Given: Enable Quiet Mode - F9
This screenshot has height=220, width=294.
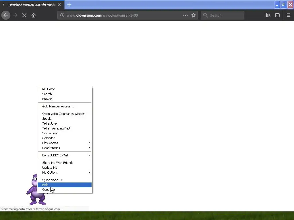Looking at the screenshot, I should pyautogui.click(x=65, y=180).
